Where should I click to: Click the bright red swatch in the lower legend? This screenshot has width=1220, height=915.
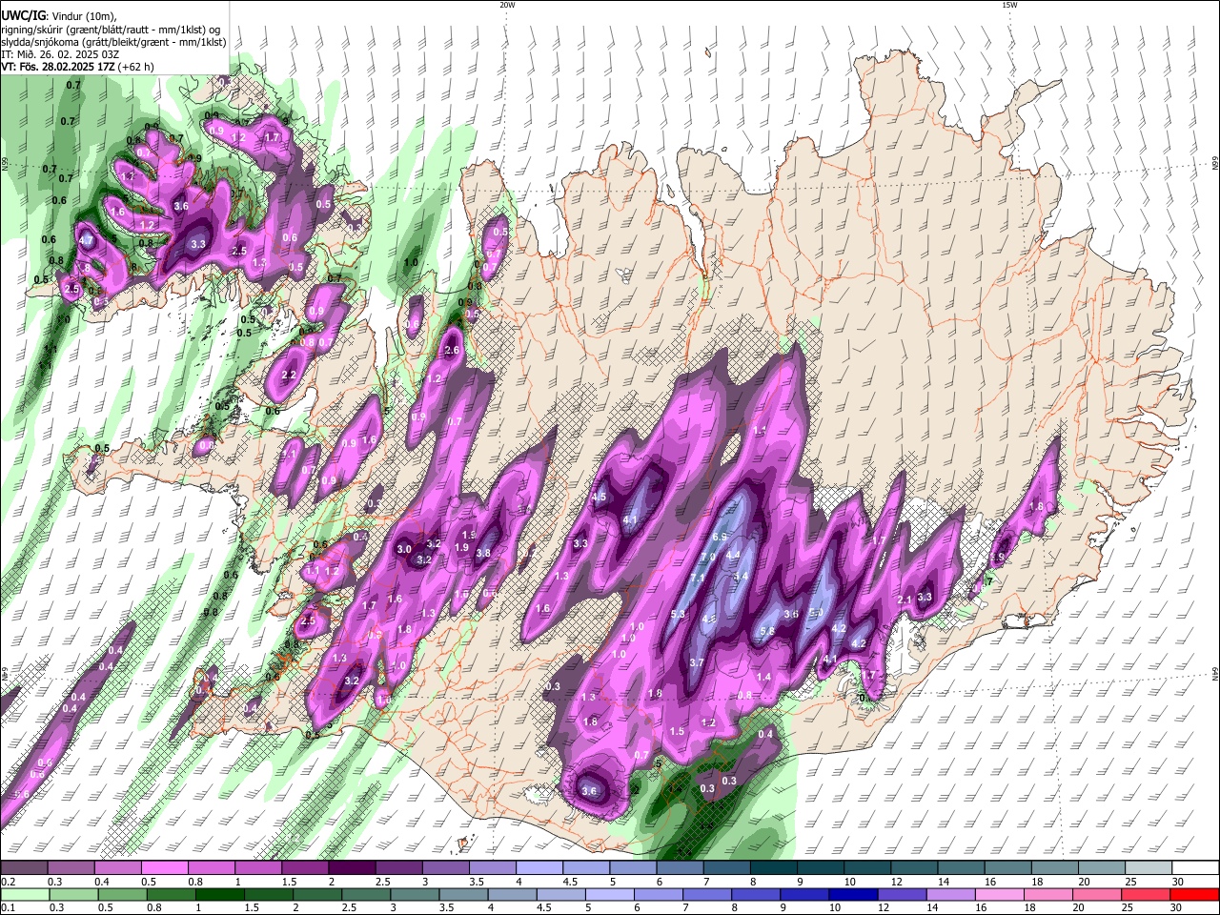(1194, 894)
